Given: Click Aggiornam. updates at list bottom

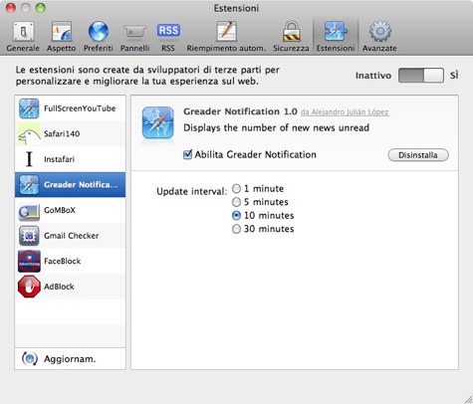Looking at the screenshot, I should tap(70, 358).
